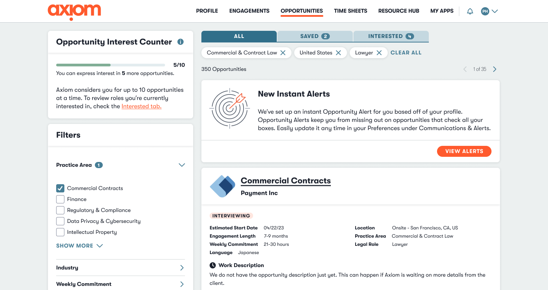
Task: Remove the United States filter chip
Action: tap(338, 53)
